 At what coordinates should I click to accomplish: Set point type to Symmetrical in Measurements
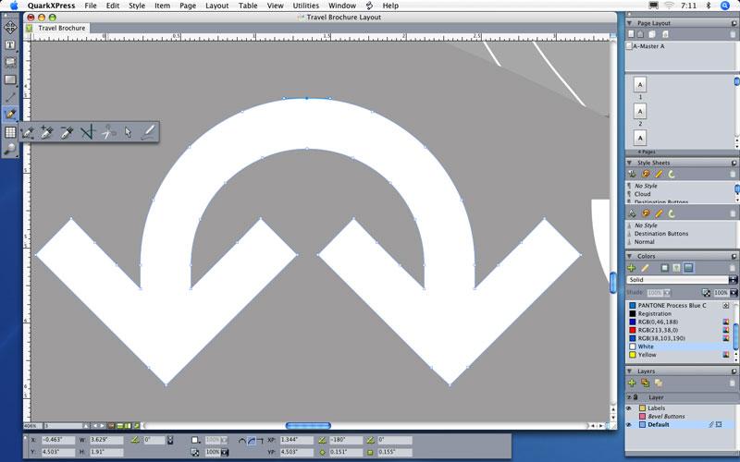pos(242,441)
